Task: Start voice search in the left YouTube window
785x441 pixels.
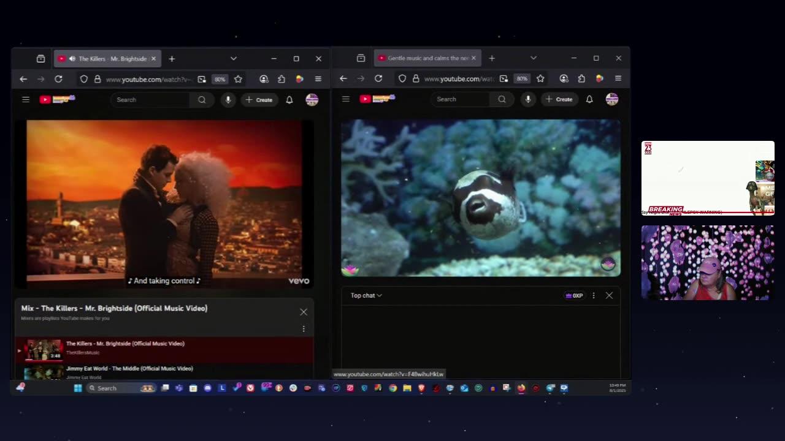Action: pyautogui.click(x=228, y=100)
